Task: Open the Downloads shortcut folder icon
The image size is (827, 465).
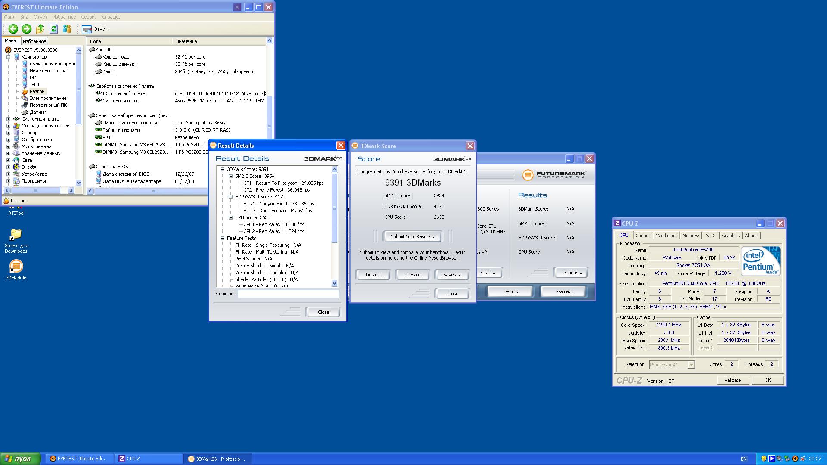Action: click(x=16, y=235)
